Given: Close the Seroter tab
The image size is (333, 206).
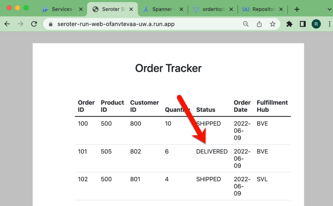Looking at the screenshot, I should [131, 9].
